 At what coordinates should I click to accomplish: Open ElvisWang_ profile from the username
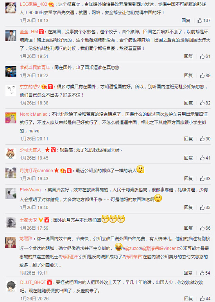pos(32,190)
